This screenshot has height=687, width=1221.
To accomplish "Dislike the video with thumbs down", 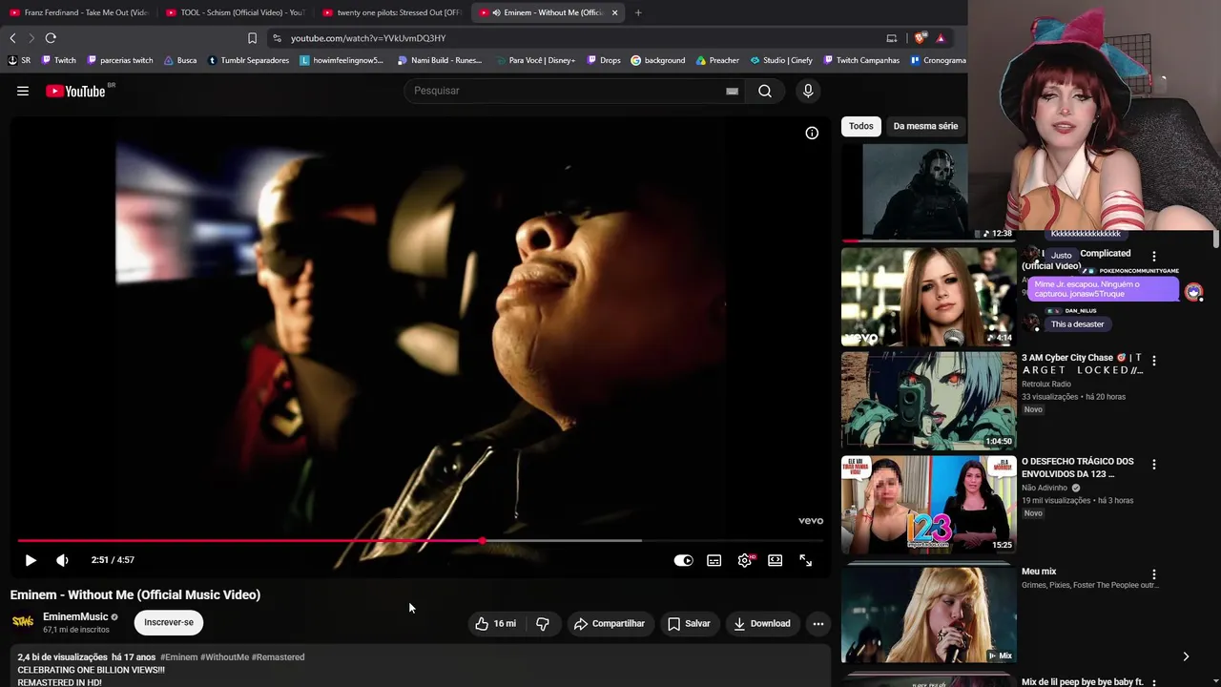I will (543, 623).
